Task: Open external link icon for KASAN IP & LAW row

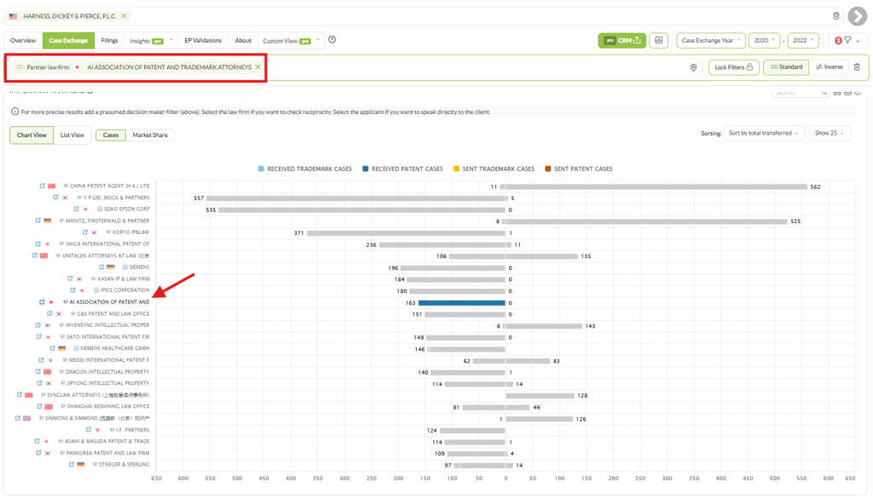Action: pos(70,278)
